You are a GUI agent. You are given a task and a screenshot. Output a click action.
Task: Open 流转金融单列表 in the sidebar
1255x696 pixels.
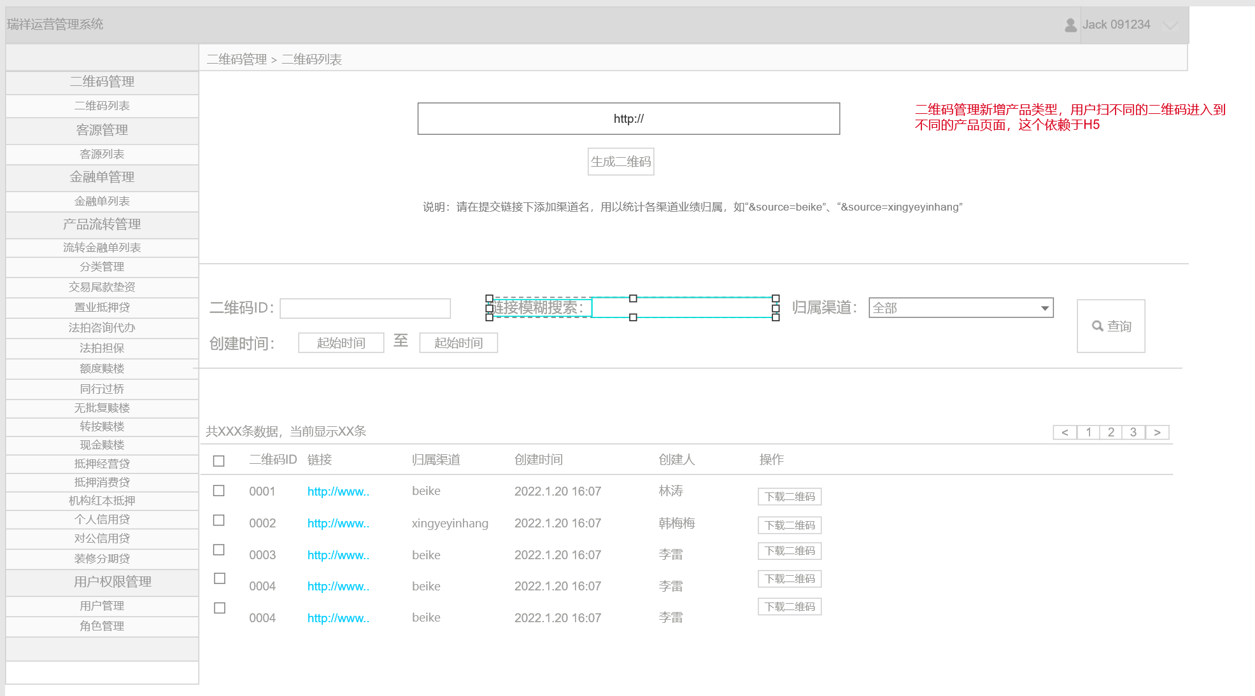[102, 248]
